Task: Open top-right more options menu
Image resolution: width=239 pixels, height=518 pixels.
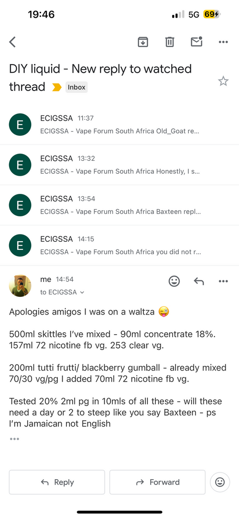Action: click(223, 42)
